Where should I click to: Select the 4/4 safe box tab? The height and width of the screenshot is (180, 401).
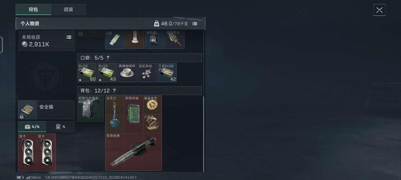[32, 127]
